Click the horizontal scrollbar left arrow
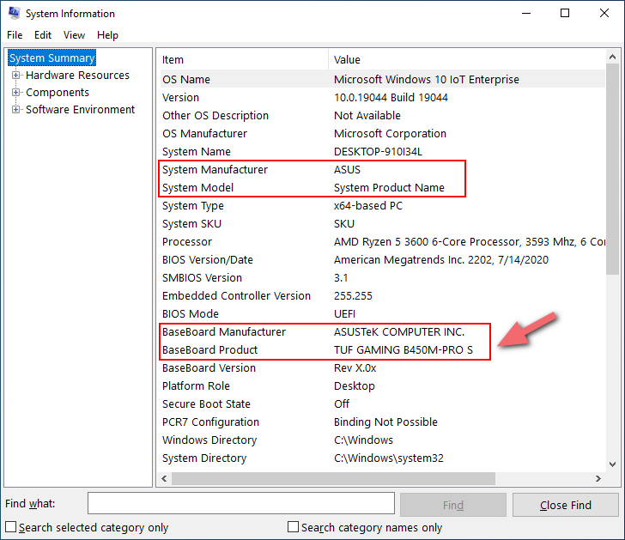The height and width of the screenshot is (540, 625). (x=164, y=478)
